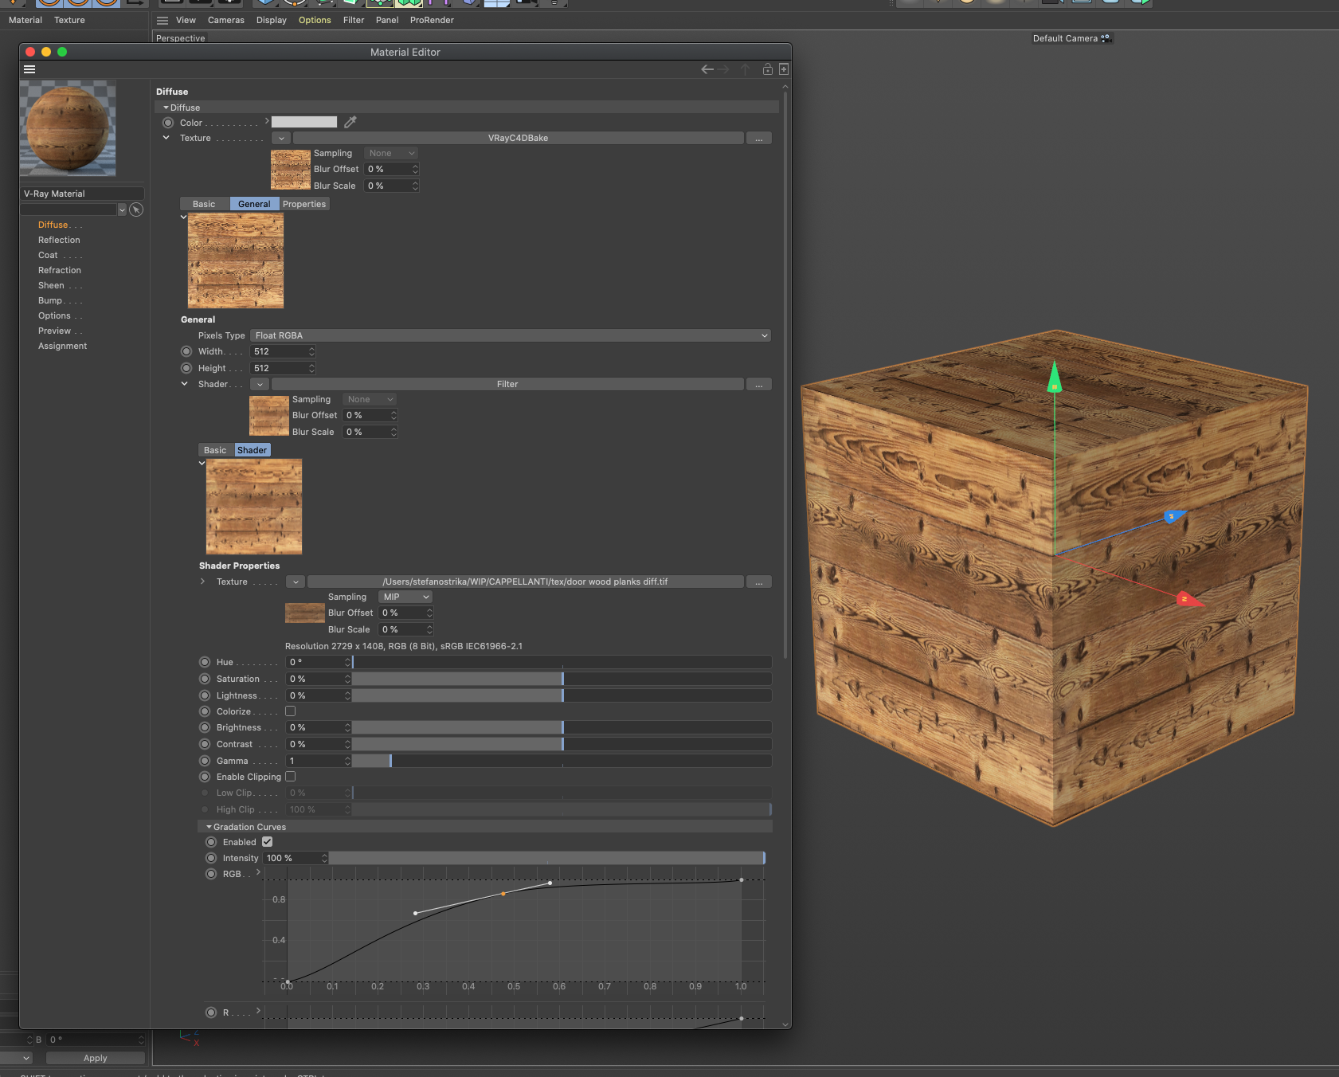
Task: Toggle the lock icon in Material Editor
Action: tap(768, 69)
